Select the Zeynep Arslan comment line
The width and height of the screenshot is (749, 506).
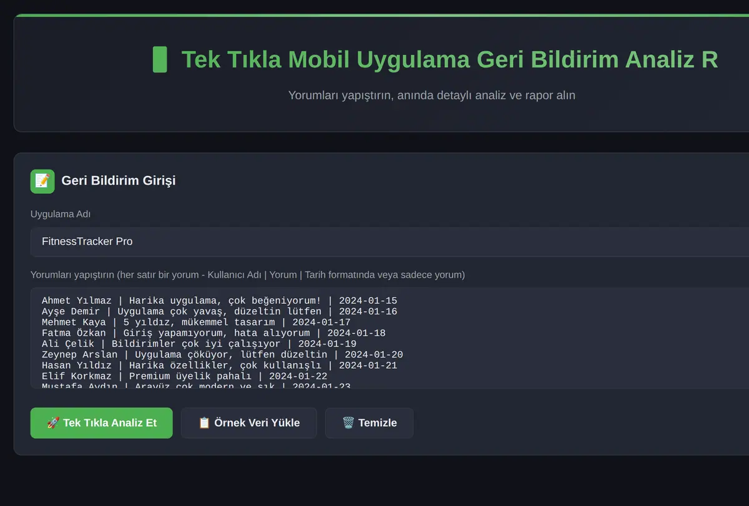point(222,354)
